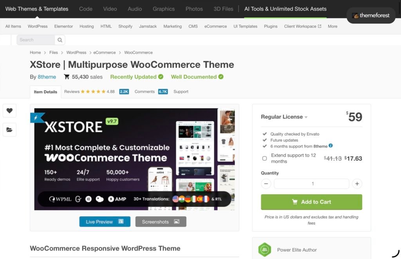
Task: Click the Power Elite Author badge icon
Action: [x=265, y=250]
